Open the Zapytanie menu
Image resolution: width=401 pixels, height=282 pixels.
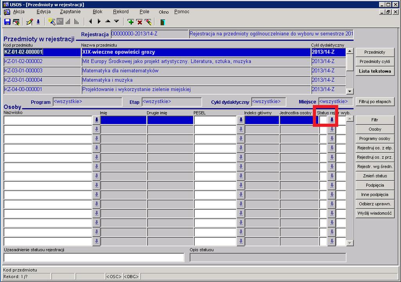(x=70, y=12)
